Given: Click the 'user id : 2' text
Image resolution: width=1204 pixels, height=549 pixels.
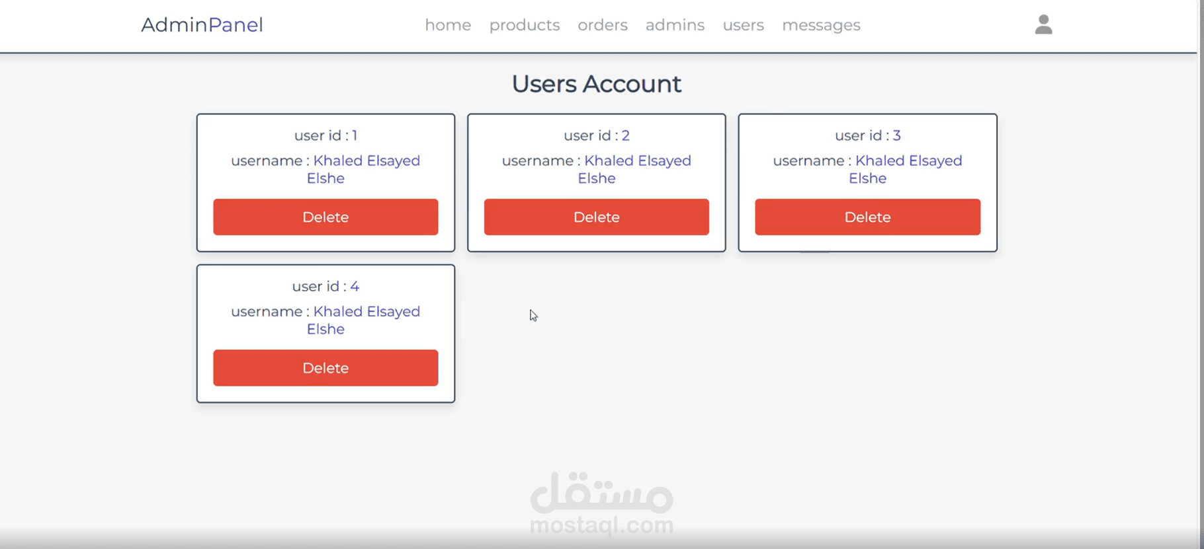Looking at the screenshot, I should tap(596, 135).
